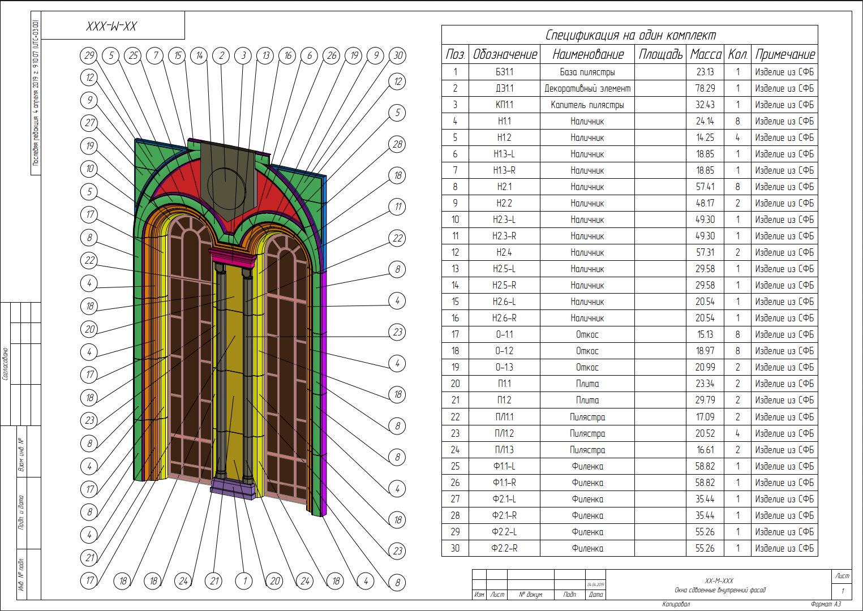The height and width of the screenshot is (611, 863).
Task: Select designation cell "Ф1.1-L"
Action: click(x=504, y=466)
